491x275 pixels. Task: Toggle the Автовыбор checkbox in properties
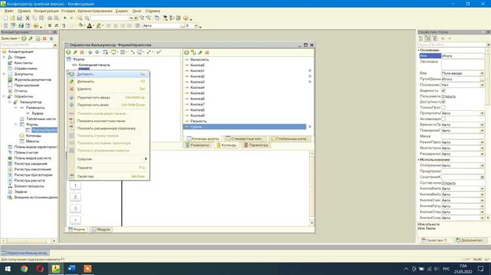coord(443,119)
